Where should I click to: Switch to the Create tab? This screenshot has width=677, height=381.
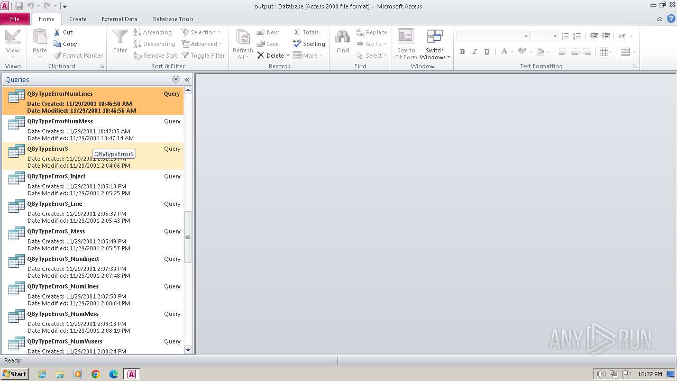[x=78, y=19]
